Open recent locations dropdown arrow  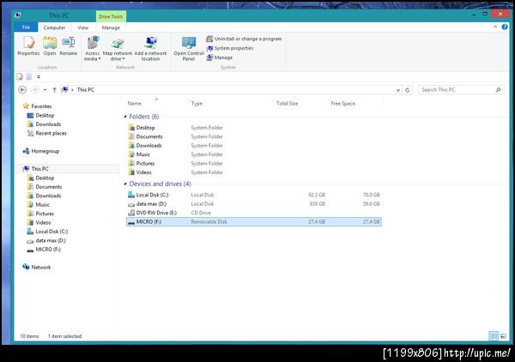coord(45,89)
